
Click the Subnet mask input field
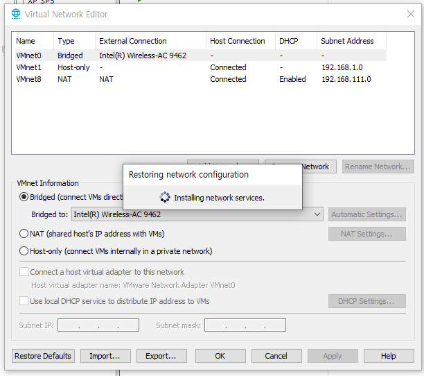pos(245,325)
